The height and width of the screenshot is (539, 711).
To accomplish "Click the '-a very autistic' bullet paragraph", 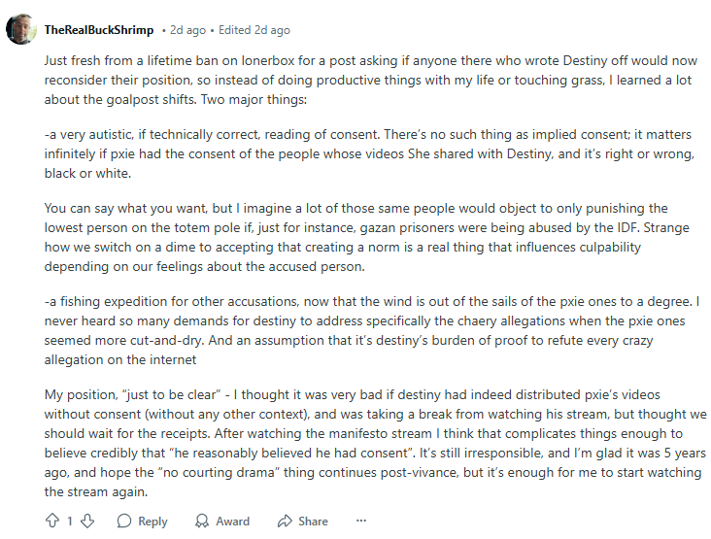I will pyautogui.click(x=369, y=153).
